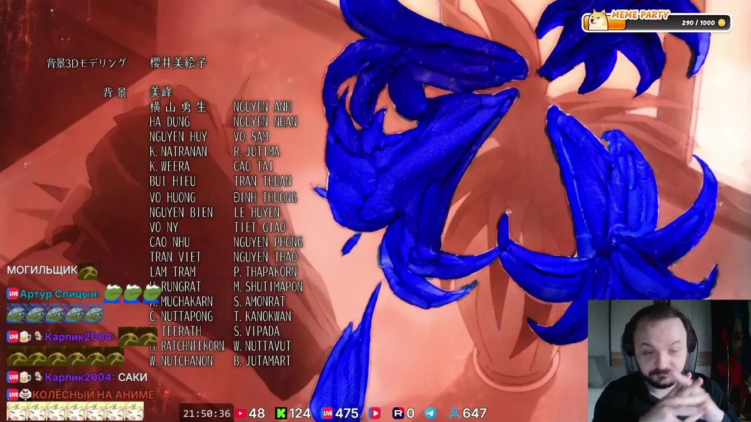Image resolution: width=751 pixels, height=422 pixels.
Task: Click the total viewer count 647
Action: pos(474,413)
